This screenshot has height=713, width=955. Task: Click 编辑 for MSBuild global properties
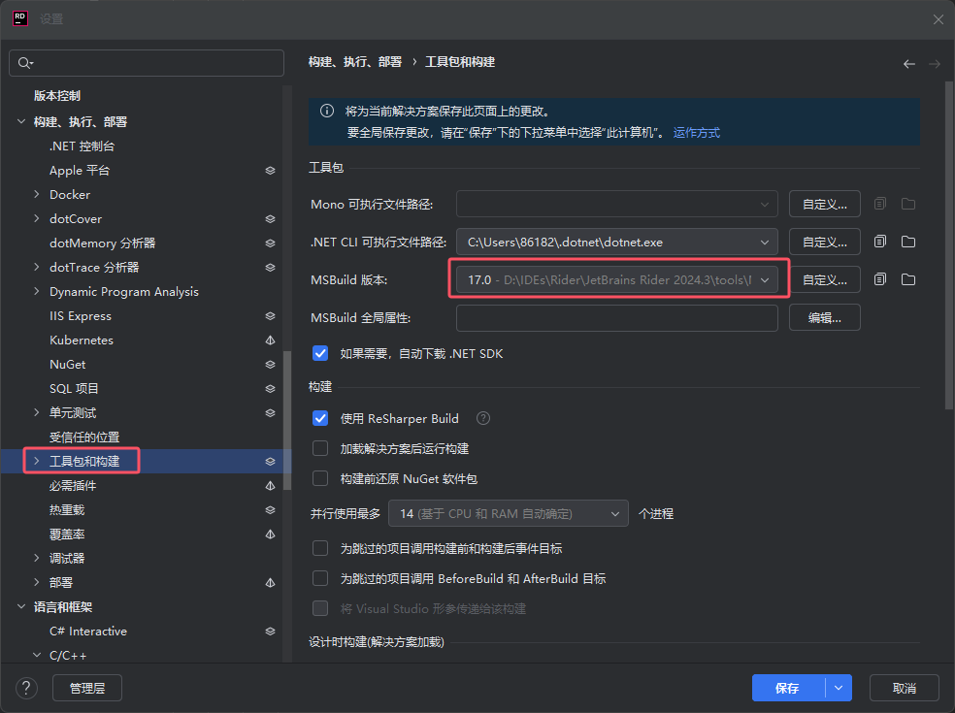825,317
